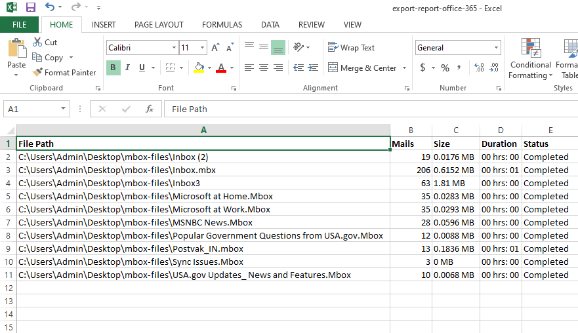578x333 pixels.
Task: Open Conditional Formatting menu
Action: coord(531,58)
